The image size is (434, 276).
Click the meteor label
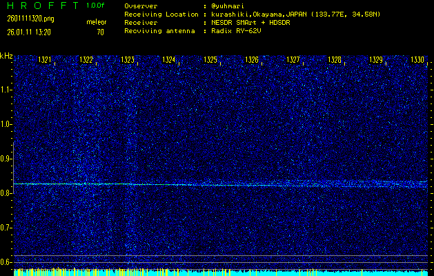tap(96, 22)
